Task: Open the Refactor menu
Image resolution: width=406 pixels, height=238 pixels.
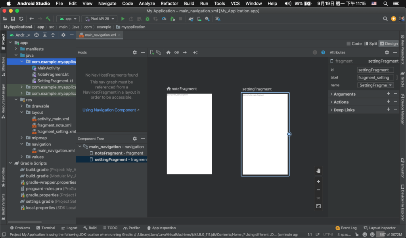Action: [169, 3]
